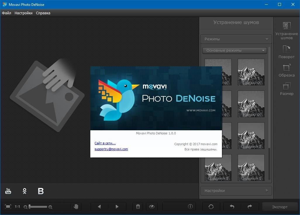Open the VKontakte "B" social icon
Viewport: 300px width, 215px height.
41,191
